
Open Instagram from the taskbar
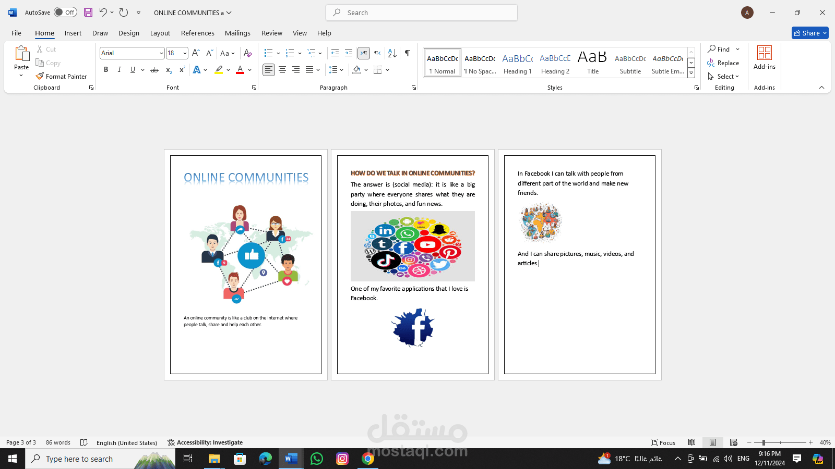click(342, 459)
